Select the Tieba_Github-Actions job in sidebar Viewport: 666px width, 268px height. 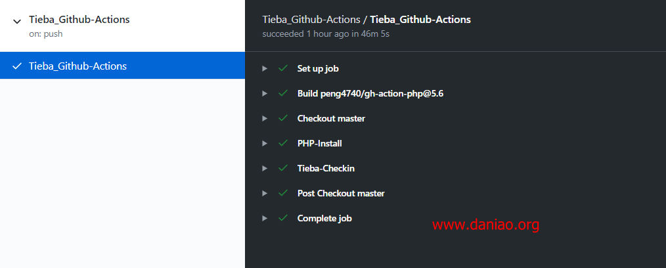tap(122, 66)
